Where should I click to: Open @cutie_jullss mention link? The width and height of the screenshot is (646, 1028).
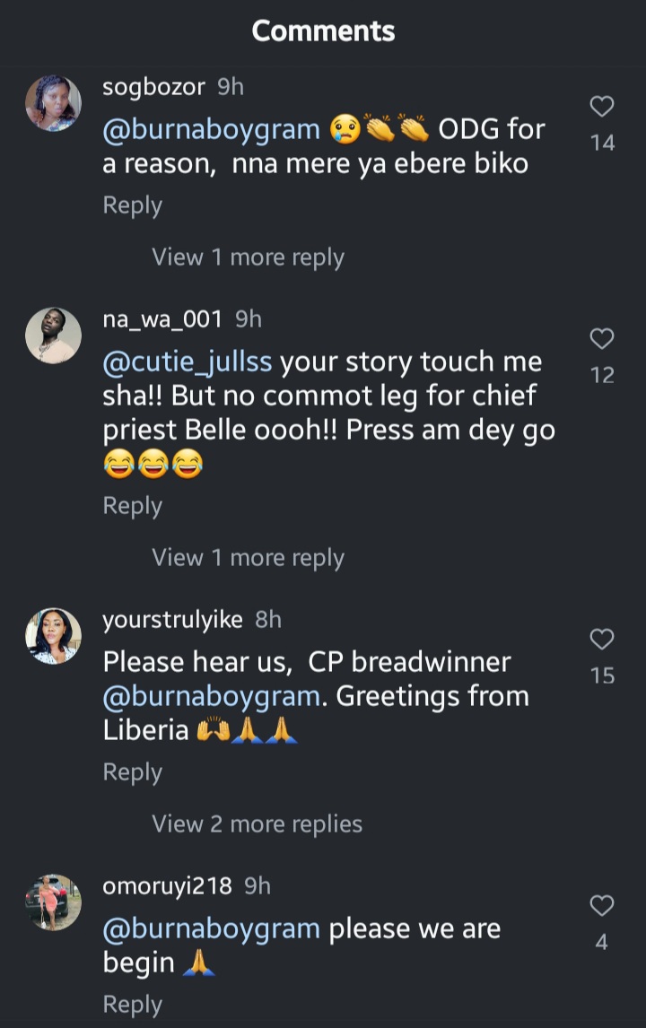pos(188,362)
